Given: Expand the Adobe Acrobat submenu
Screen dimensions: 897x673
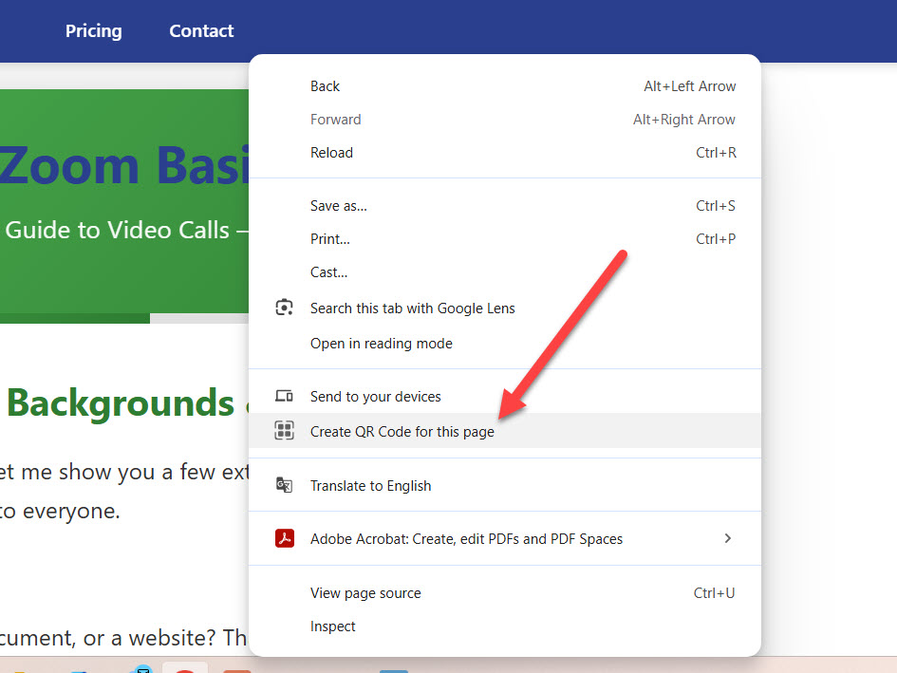Looking at the screenshot, I should pyautogui.click(x=728, y=538).
